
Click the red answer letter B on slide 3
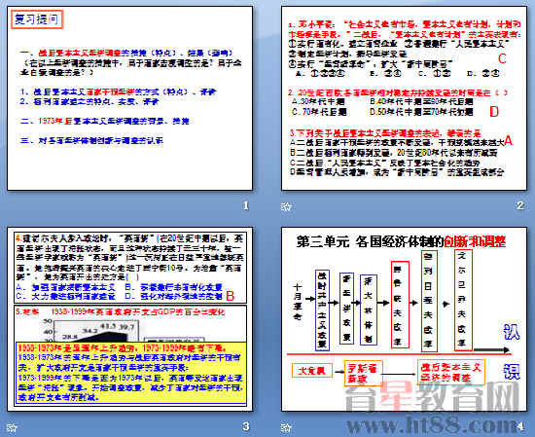pyautogui.click(x=231, y=296)
